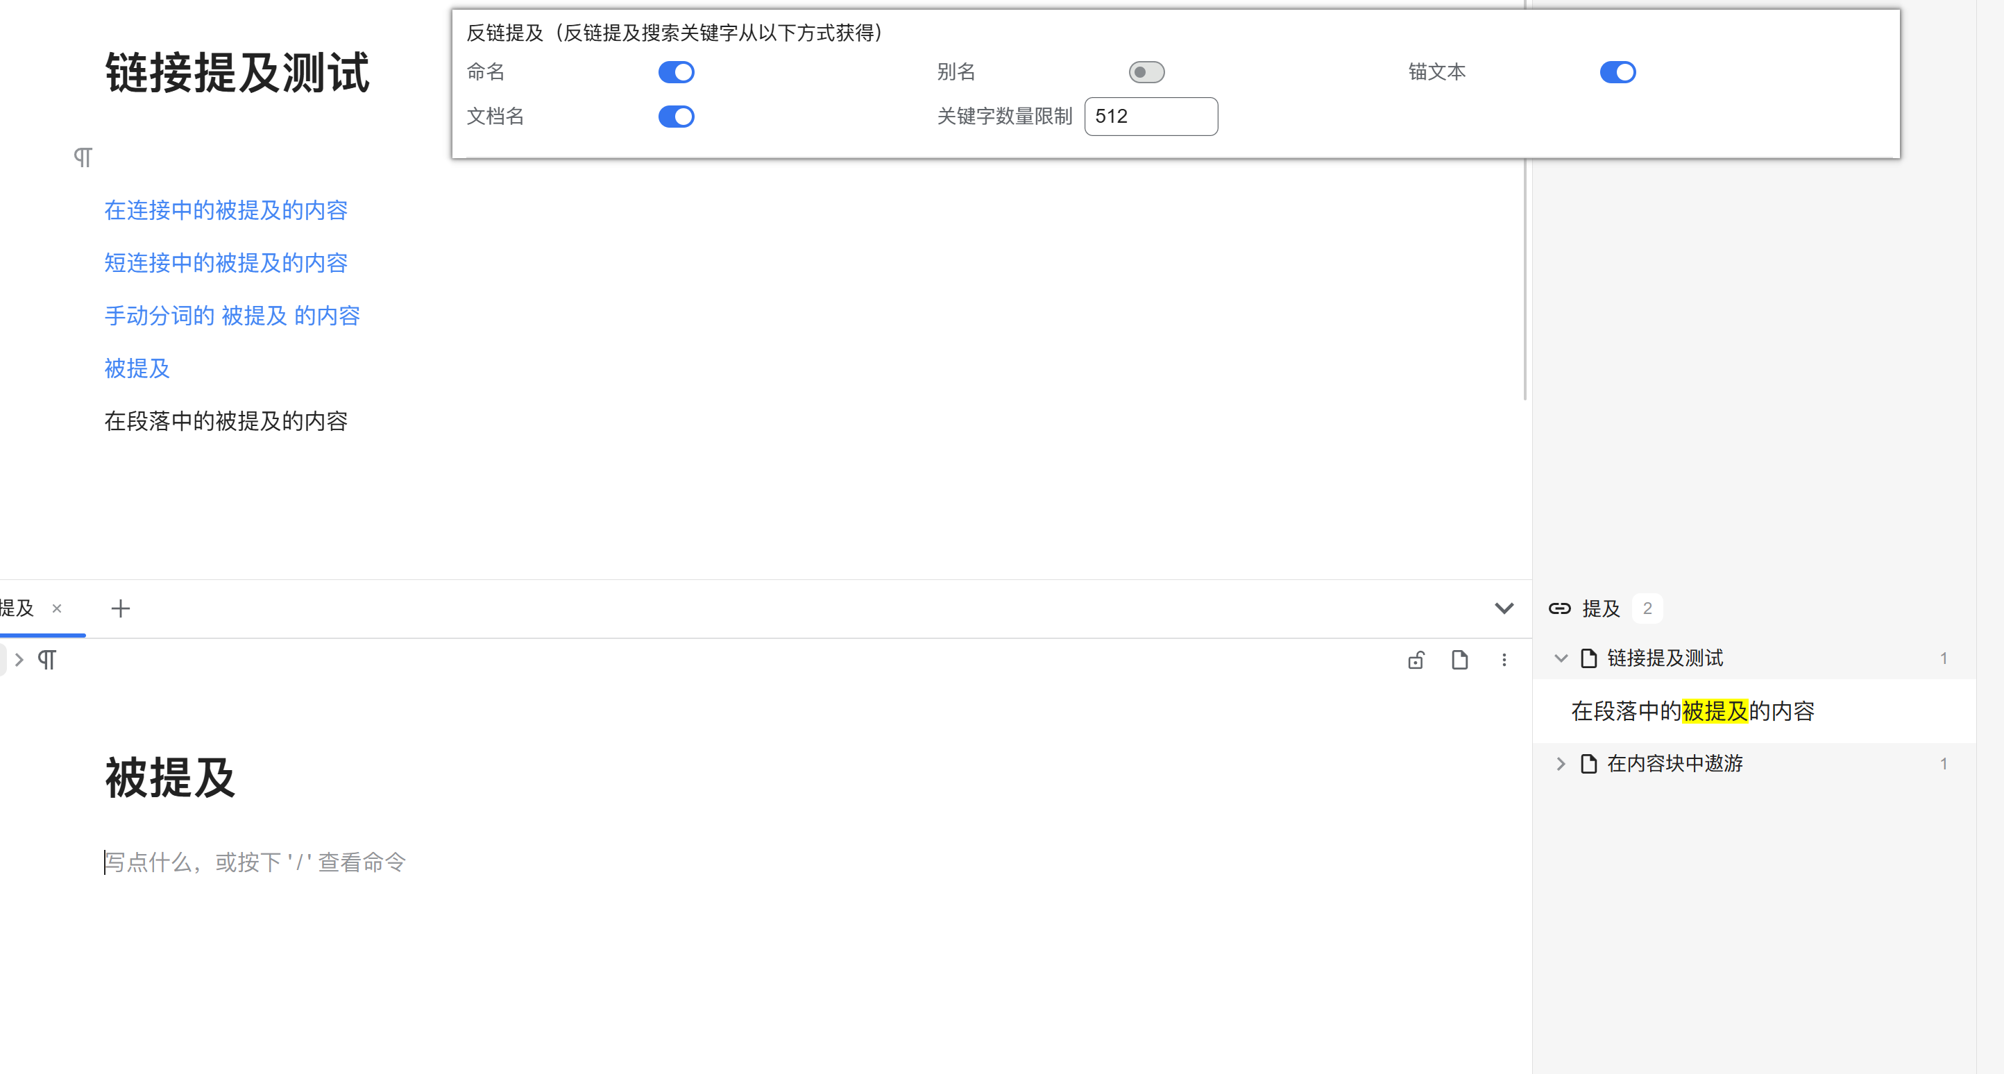Expand the 在内容块中遨游 mention entry

[x=1561, y=763]
